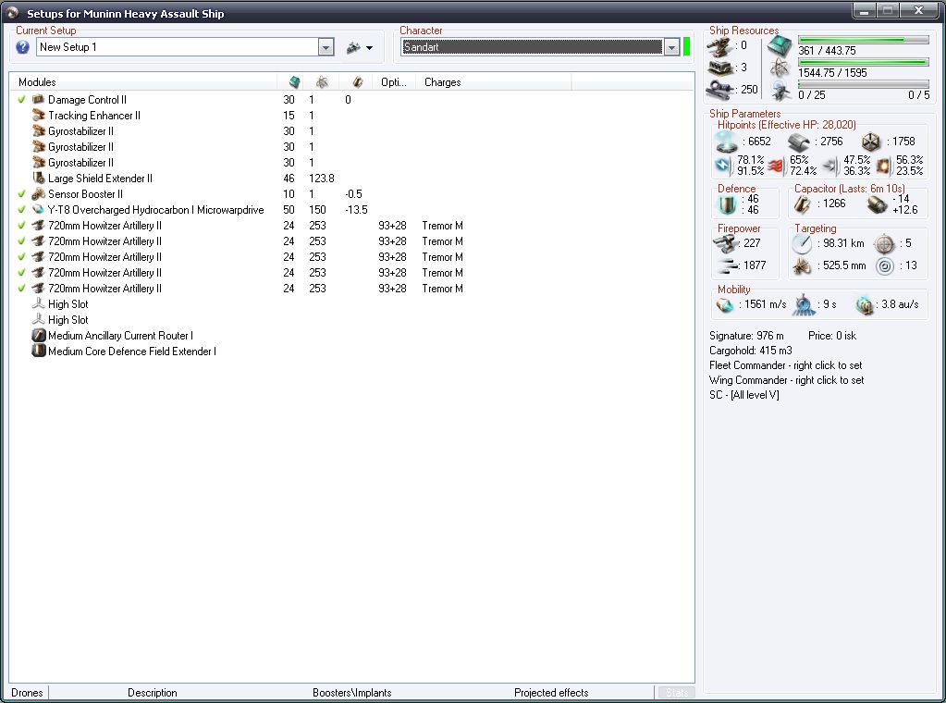The image size is (946, 703).
Task: Click the powergrid usage bar 1544.75 / 1595
Action: click(864, 62)
